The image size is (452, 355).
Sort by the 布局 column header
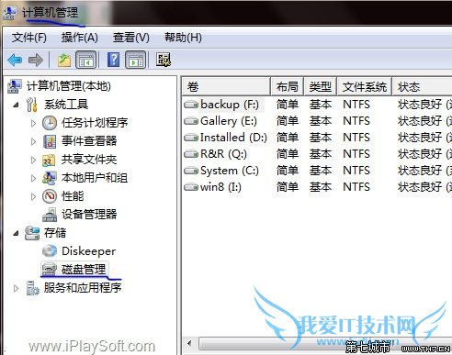pyautogui.click(x=287, y=87)
